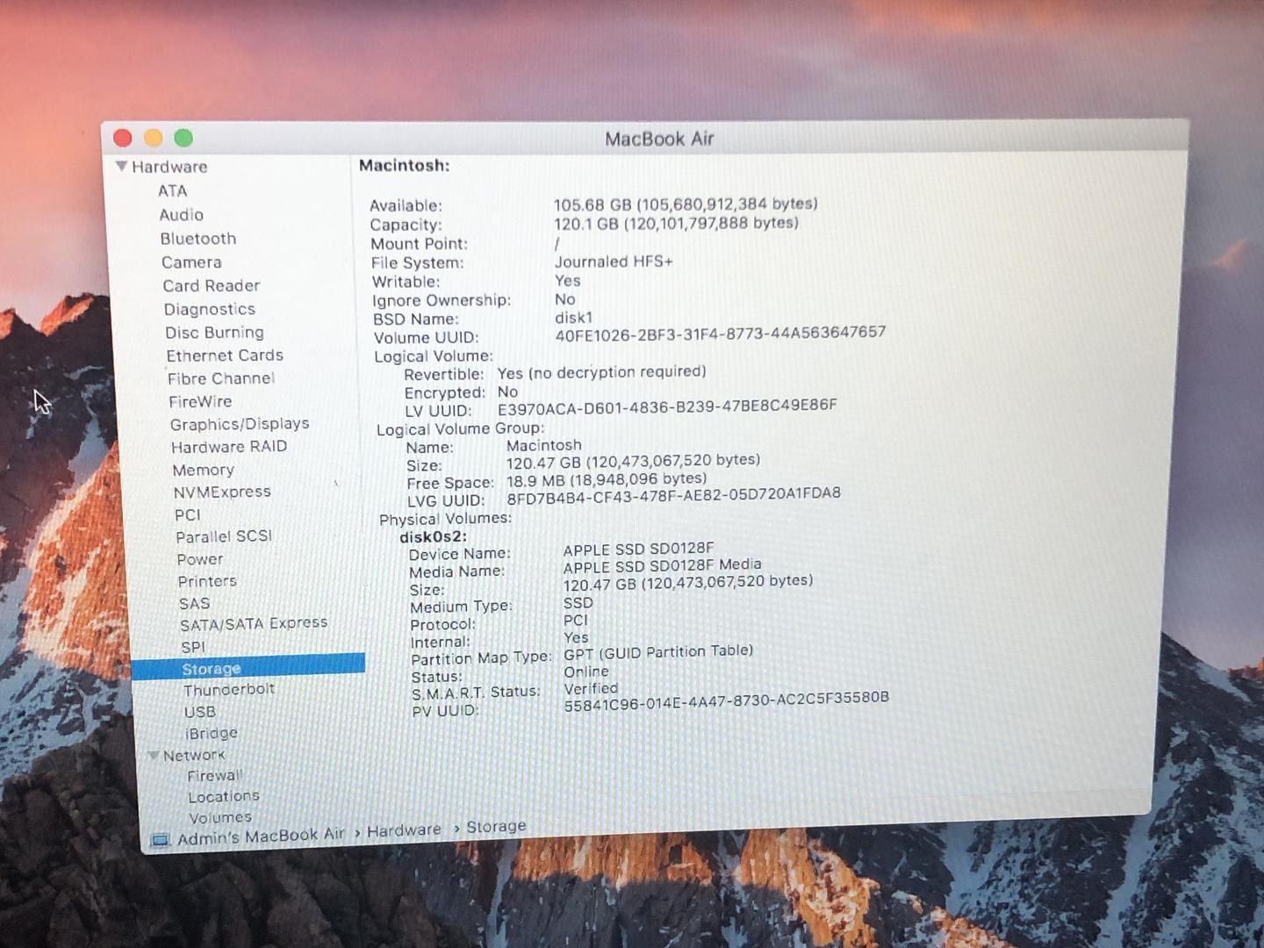Screen dimensions: 1264x948
Task: Select Audio in the sidebar
Action: coord(181,214)
